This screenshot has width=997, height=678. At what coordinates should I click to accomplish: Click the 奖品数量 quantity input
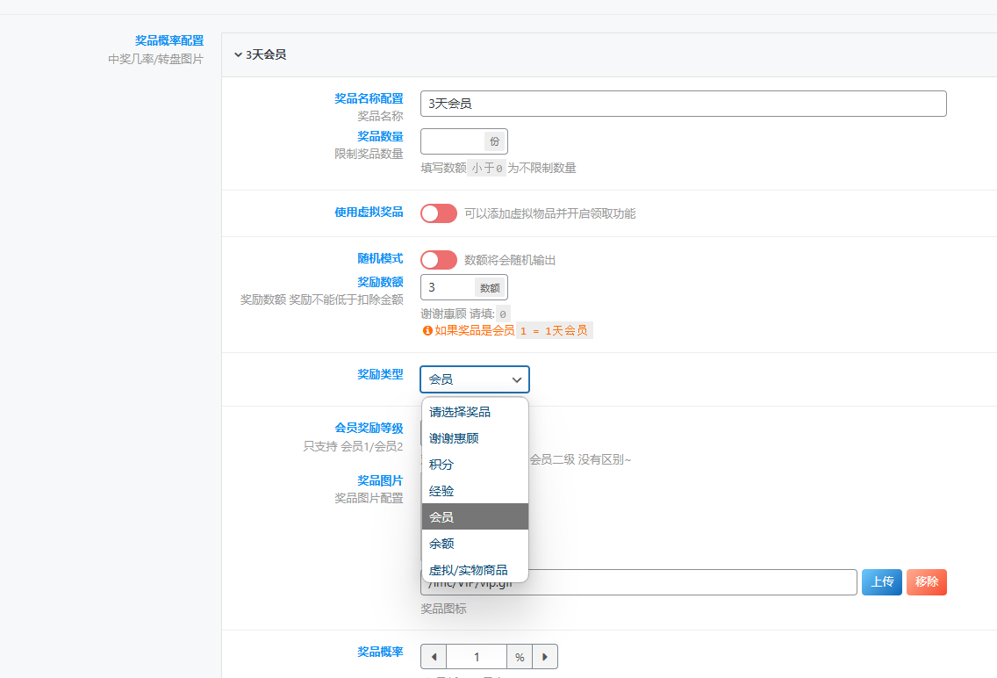pyautogui.click(x=452, y=141)
